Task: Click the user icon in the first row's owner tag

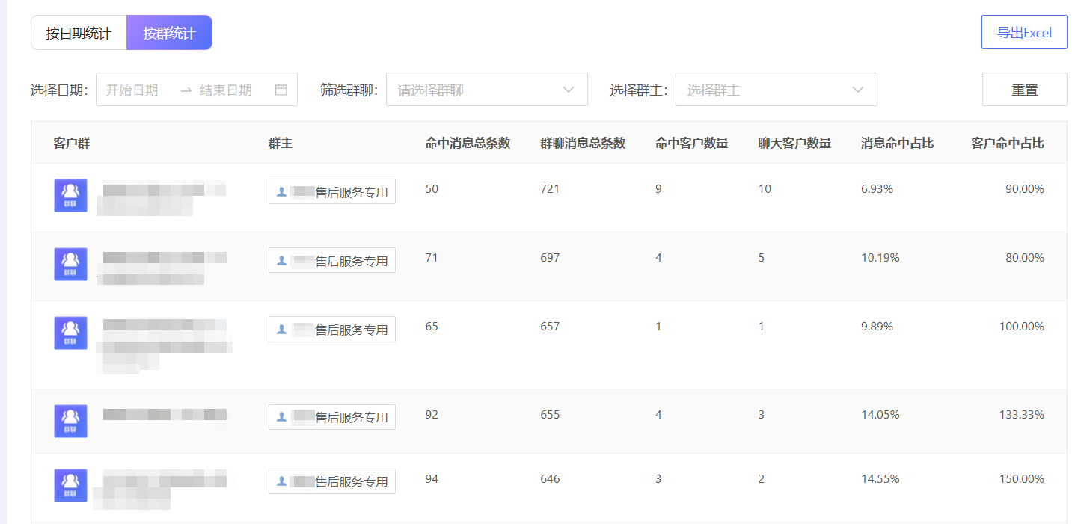Action: click(281, 192)
